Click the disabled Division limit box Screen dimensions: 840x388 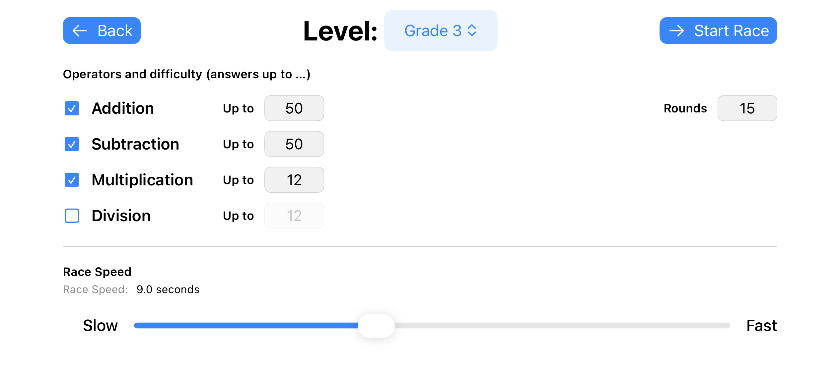[294, 216]
